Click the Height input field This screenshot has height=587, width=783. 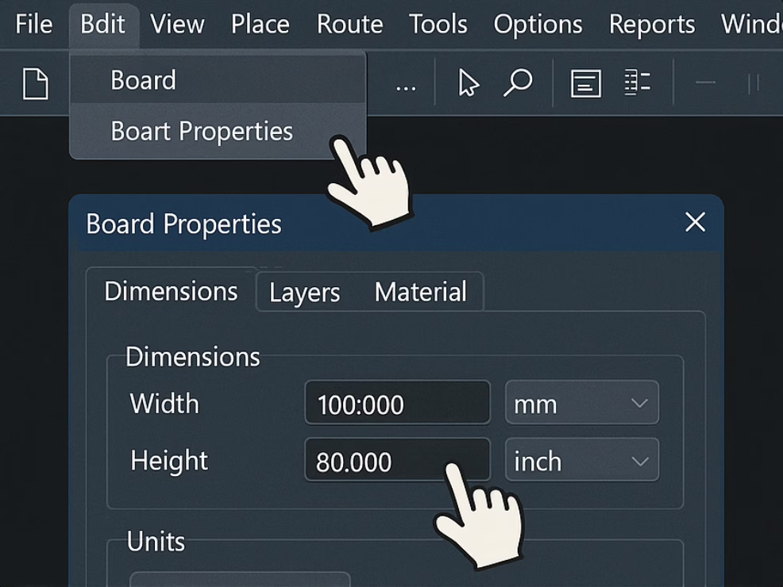click(398, 460)
